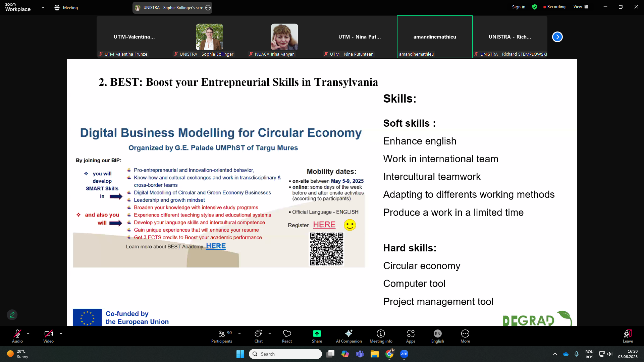Open the More options menu

click(465, 336)
